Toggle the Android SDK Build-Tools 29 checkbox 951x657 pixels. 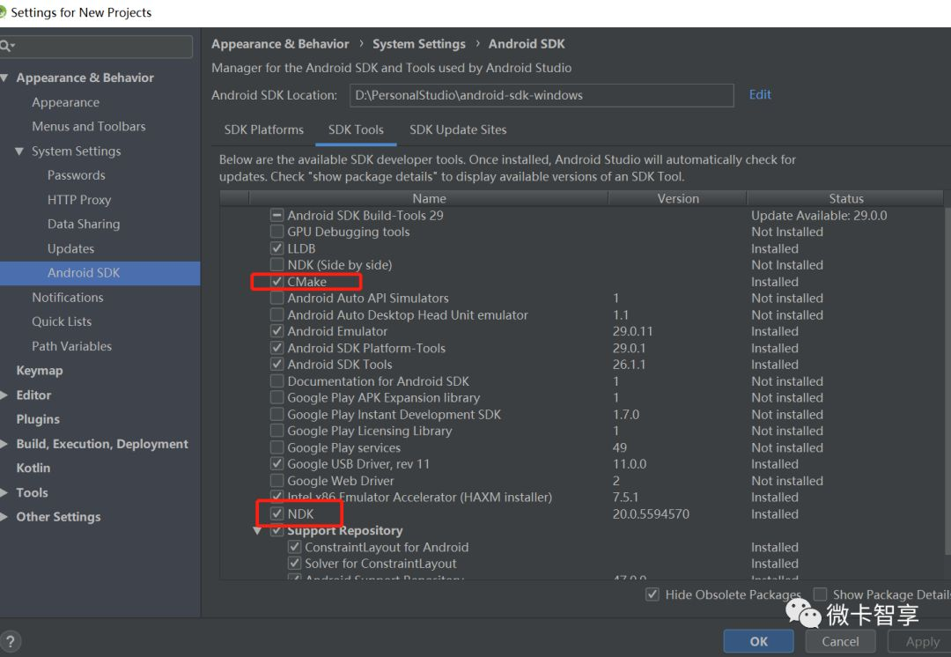coord(277,215)
